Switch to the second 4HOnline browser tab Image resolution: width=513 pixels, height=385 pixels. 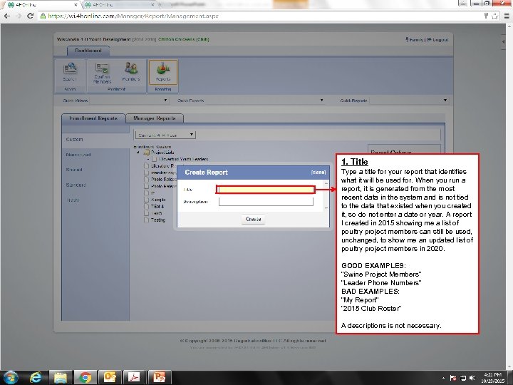point(118,5)
